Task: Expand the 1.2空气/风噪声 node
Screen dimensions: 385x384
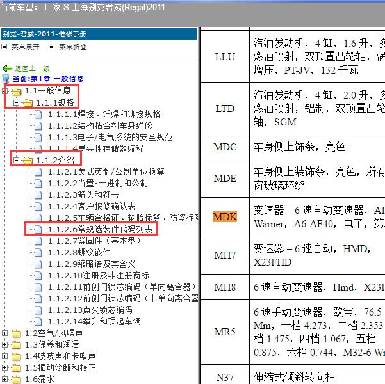Action: pos(4,333)
